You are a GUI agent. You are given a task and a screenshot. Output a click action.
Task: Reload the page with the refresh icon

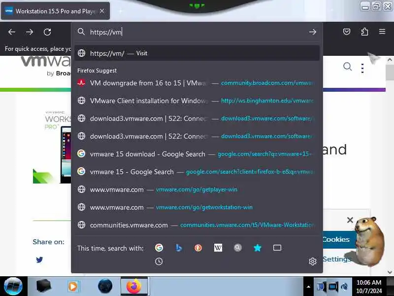47,32
